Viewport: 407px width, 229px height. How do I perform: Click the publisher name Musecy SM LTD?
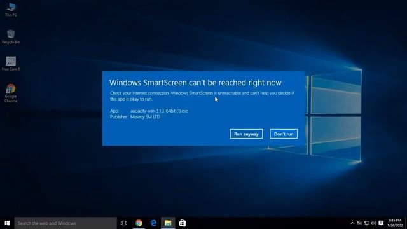[x=145, y=117]
